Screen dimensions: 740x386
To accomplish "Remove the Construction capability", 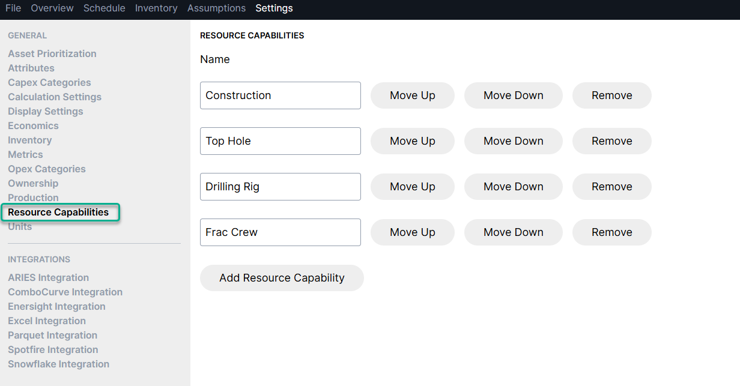I will [x=611, y=95].
